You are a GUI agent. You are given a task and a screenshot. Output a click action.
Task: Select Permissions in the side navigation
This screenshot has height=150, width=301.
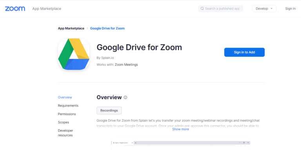[67, 114]
